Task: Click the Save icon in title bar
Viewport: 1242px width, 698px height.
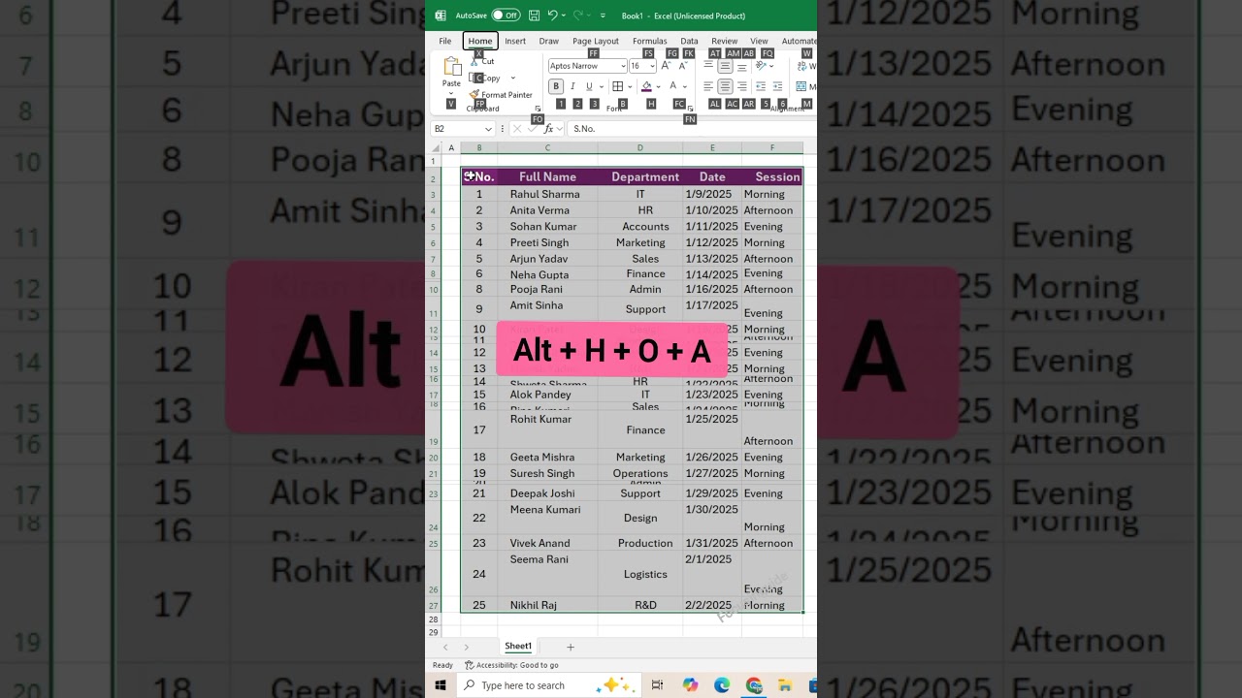Action: click(534, 16)
